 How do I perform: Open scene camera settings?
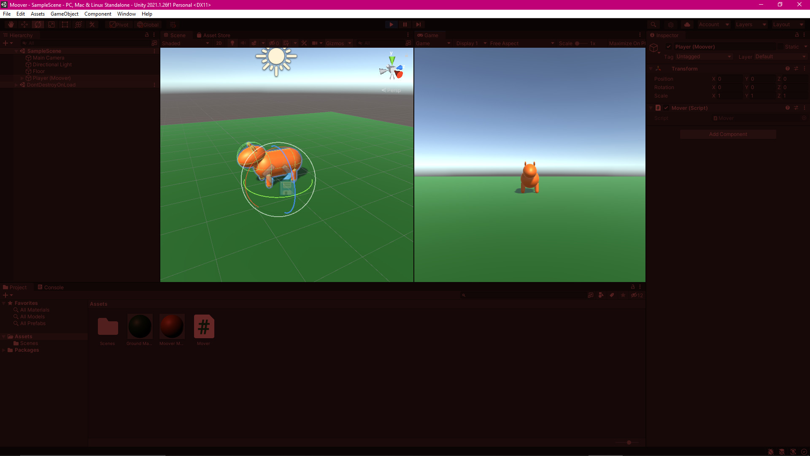click(x=315, y=43)
